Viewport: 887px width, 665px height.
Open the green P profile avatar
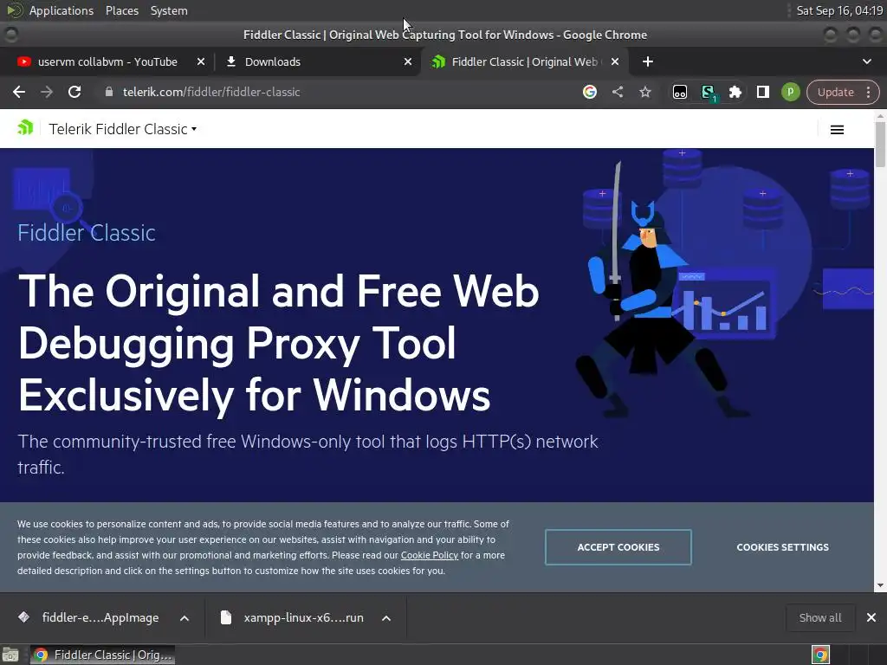[790, 92]
